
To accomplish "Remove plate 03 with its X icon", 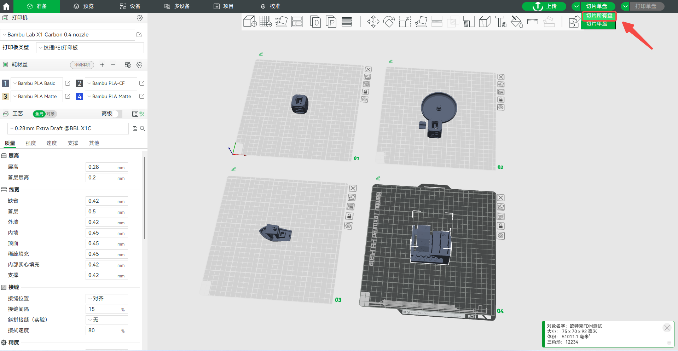I will [x=353, y=188].
